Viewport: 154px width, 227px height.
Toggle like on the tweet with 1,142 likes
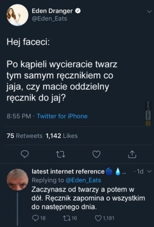coord(96,154)
